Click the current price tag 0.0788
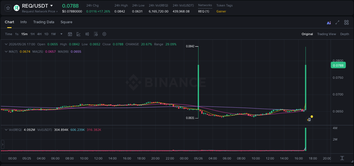The width and height of the screenshot is (354, 166). click(338, 65)
